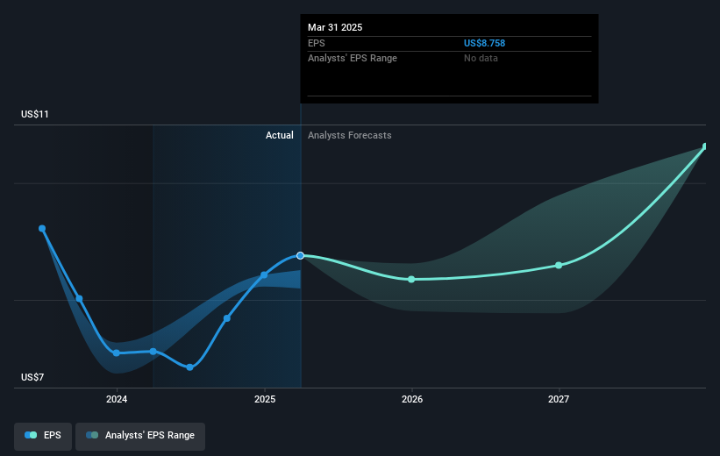Click the Analysts Forecasts section label
Viewport: 720px width, 456px height.
pyautogui.click(x=350, y=135)
